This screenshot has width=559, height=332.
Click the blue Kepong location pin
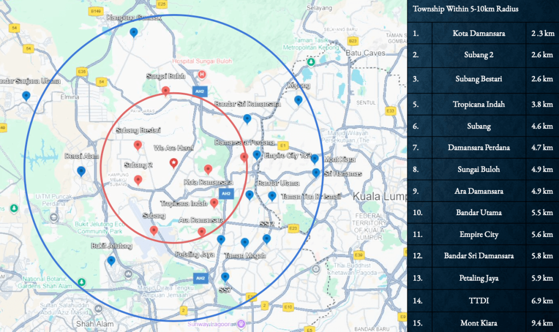coord(298,100)
